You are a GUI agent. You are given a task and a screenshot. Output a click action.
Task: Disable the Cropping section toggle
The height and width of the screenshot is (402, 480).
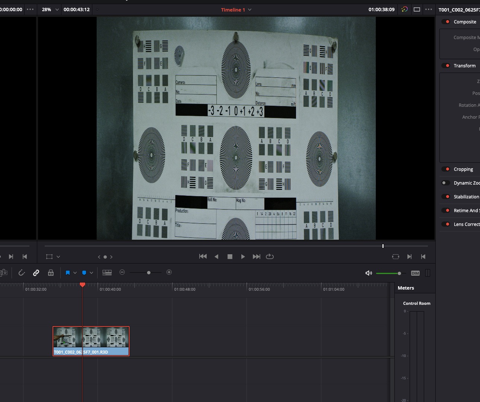[446, 169]
